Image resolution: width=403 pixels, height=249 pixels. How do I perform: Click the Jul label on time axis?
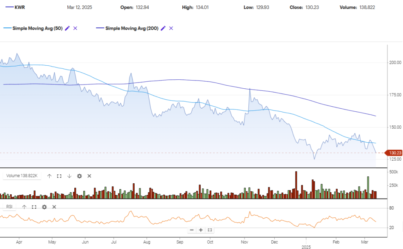coord(113,242)
